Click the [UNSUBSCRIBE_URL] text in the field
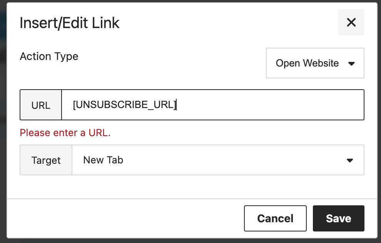Image resolution: width=381 pixels, height=243 pixels. coord(124,105)
